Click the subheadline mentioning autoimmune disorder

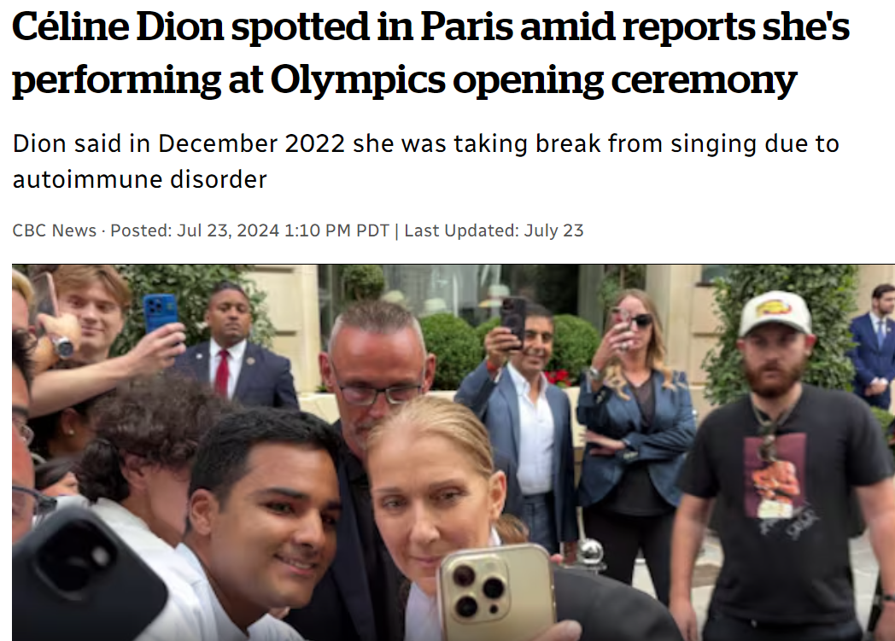pos(426,161)
